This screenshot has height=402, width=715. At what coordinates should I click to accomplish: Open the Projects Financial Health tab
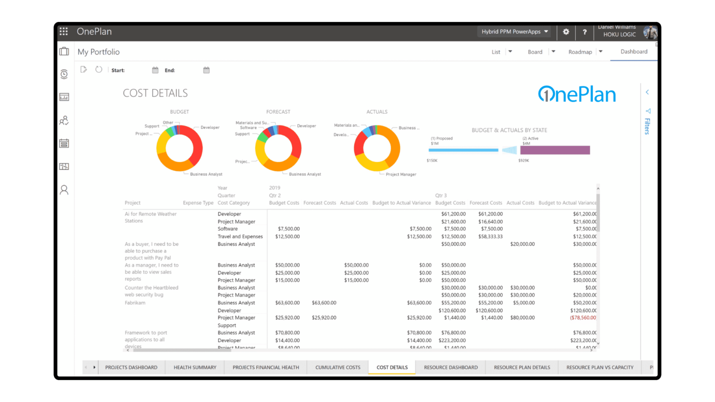266,368
